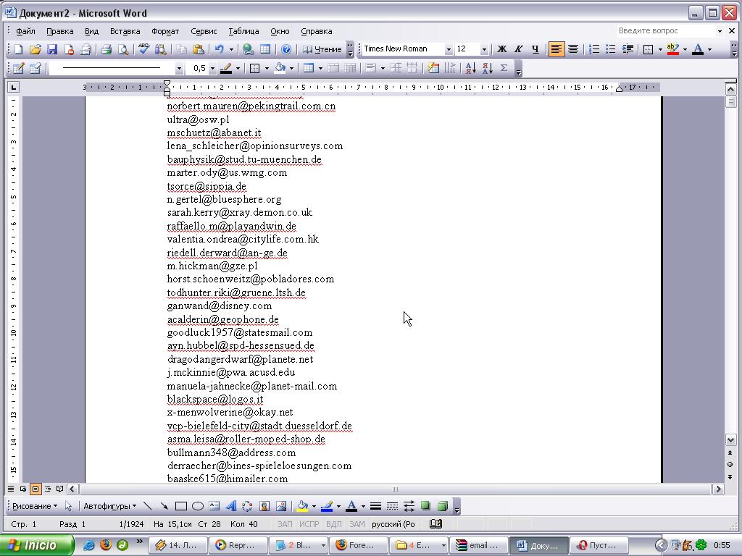Click the Undo arrow icon
The width and height of the screenshot is (742, 556).
219,49
